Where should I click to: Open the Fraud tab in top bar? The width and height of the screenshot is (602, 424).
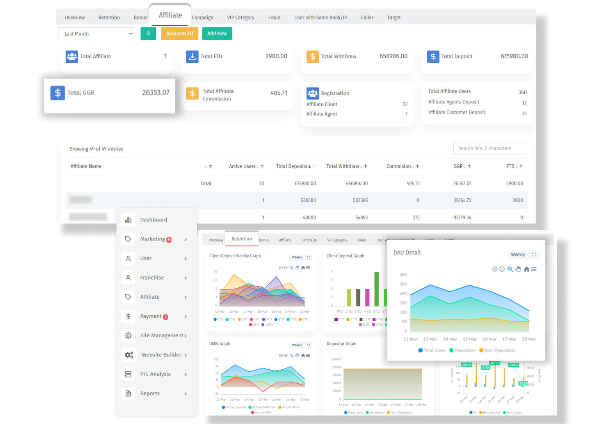tap(274, 18)
